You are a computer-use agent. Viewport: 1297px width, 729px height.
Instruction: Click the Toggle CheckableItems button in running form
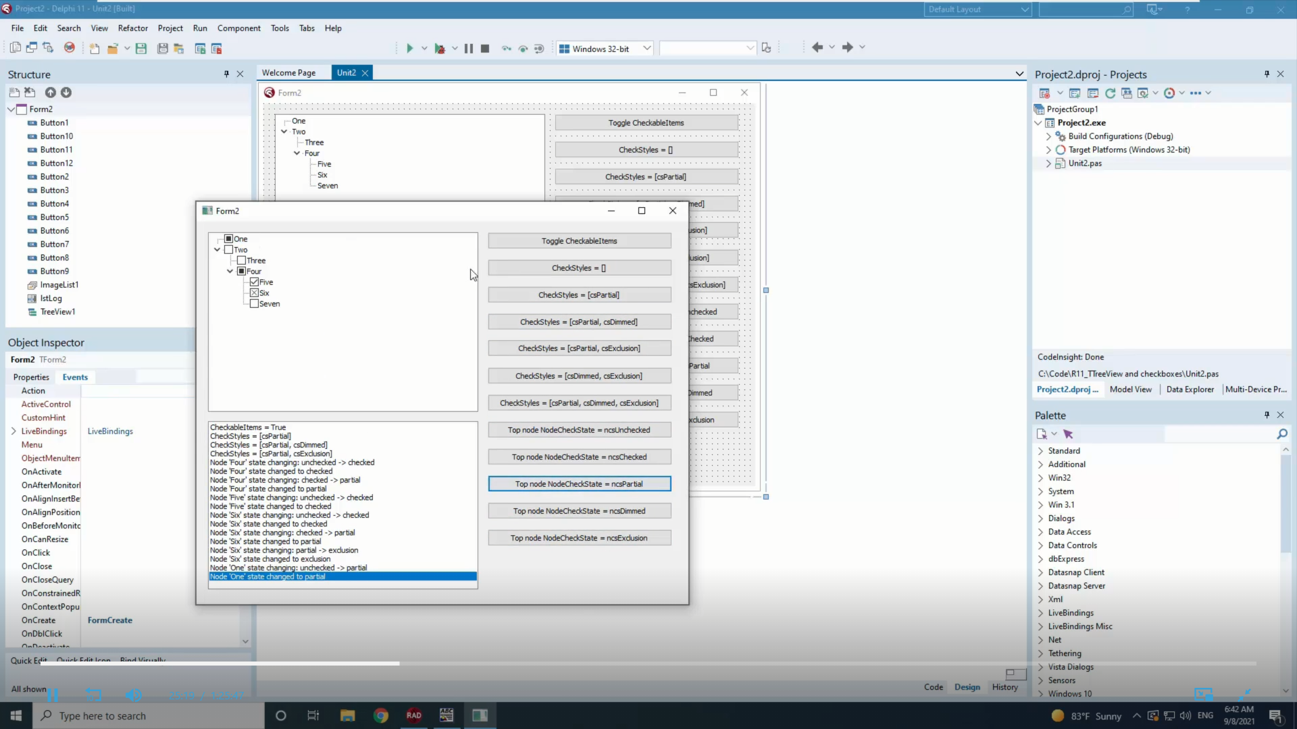click(579, 241)
